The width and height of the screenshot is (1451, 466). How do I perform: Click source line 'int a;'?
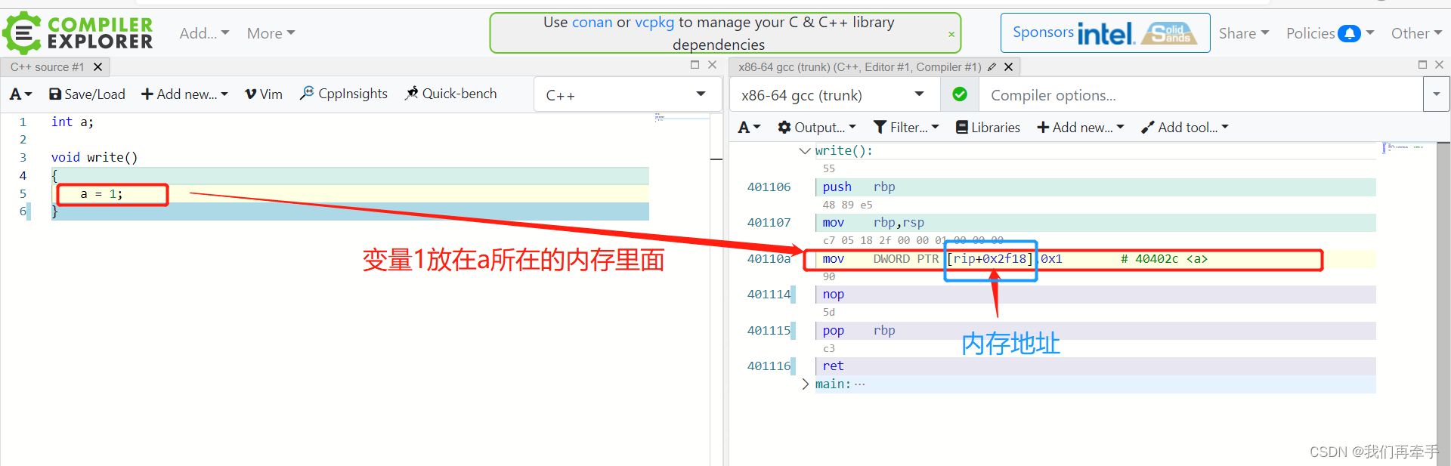tap(73, 122)
